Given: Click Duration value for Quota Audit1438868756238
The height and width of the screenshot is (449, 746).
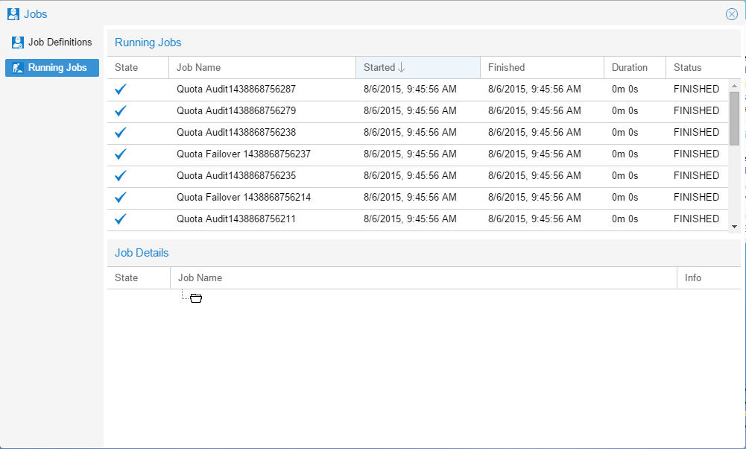Looking at the screenshot, I should (625, 132).
